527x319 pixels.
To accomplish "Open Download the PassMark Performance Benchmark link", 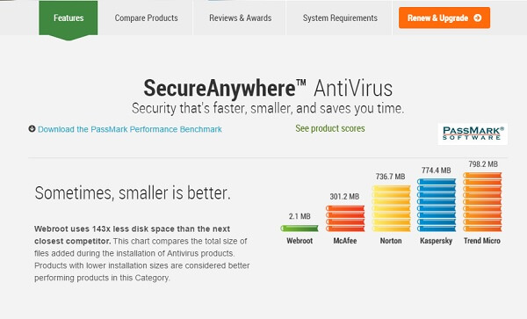I will point(130,129).
